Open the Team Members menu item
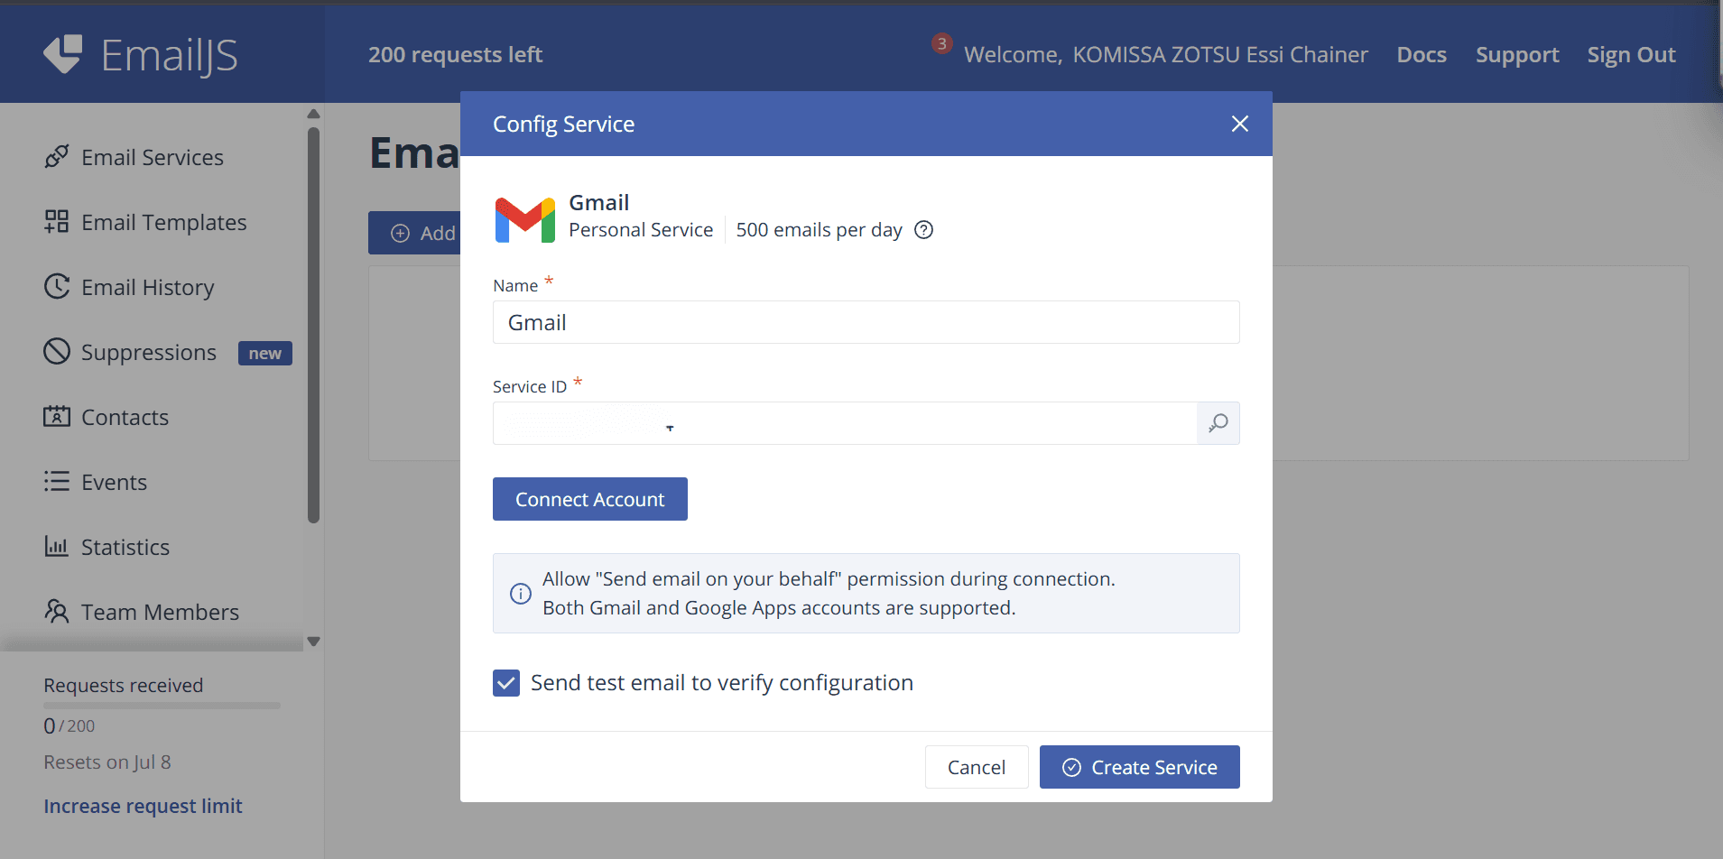This screenshot has width=1723, height=859. tap(160, 612)
